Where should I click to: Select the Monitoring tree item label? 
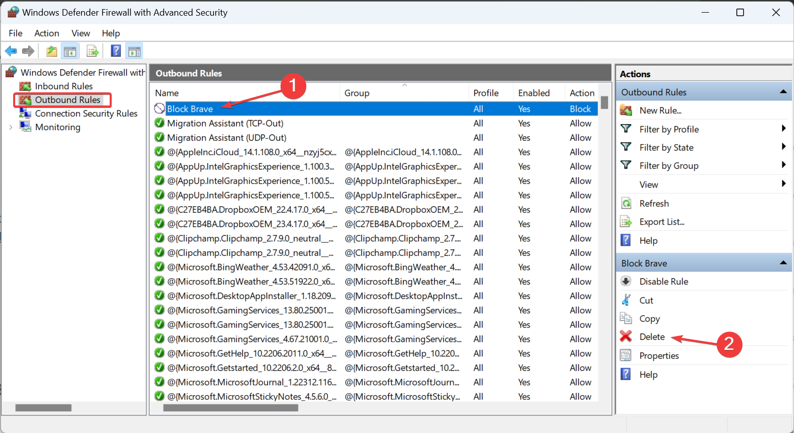point(58,127)
